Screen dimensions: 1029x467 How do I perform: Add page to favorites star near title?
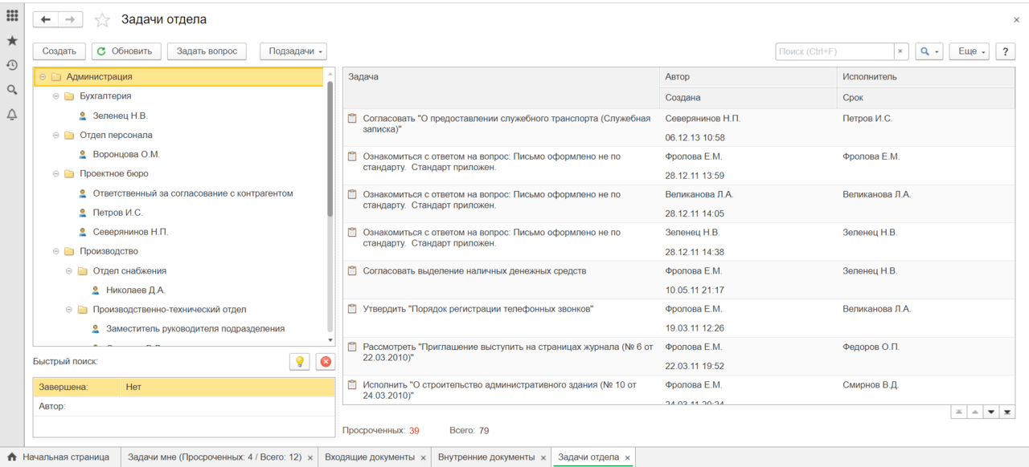click(102, 20)
